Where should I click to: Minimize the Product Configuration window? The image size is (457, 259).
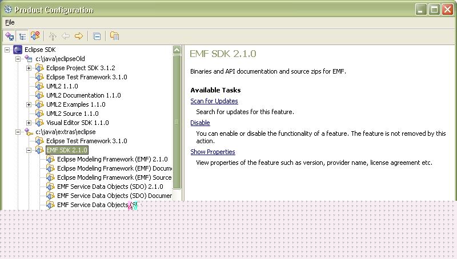421,10
